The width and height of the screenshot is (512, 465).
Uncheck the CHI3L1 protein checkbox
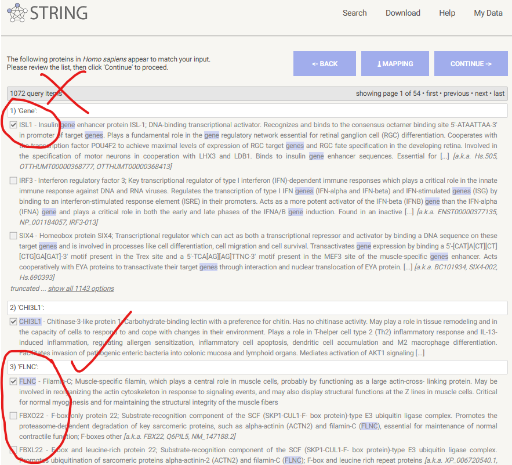13,322
